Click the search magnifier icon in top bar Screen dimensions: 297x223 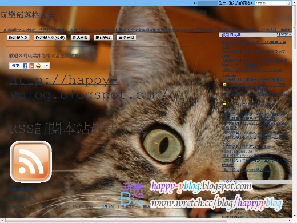(x=288, y=3)
